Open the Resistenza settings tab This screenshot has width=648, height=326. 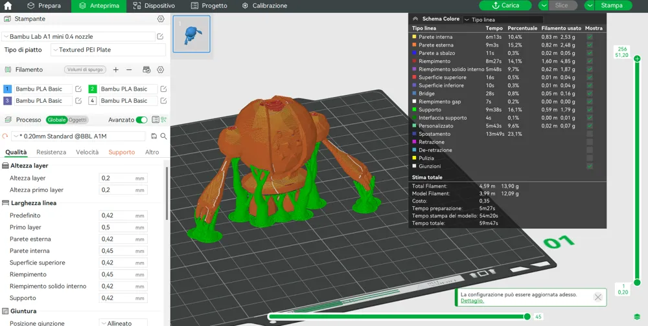(51, 152)
